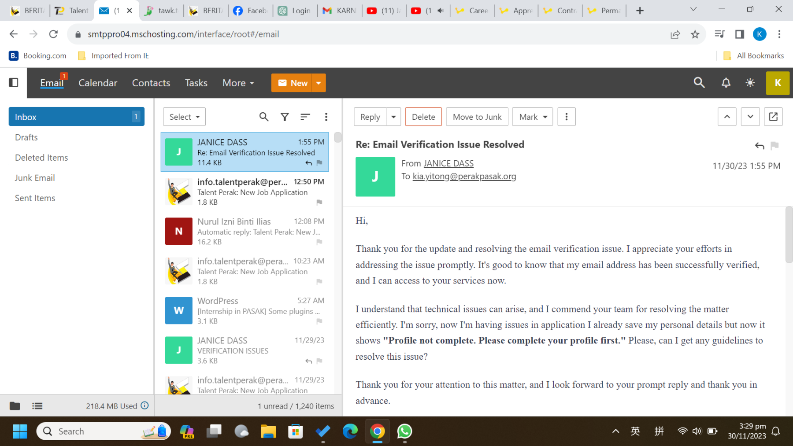Viewport: 793px width, 446px height.
Task: Click the notifications bell in header
Action: 726,83
